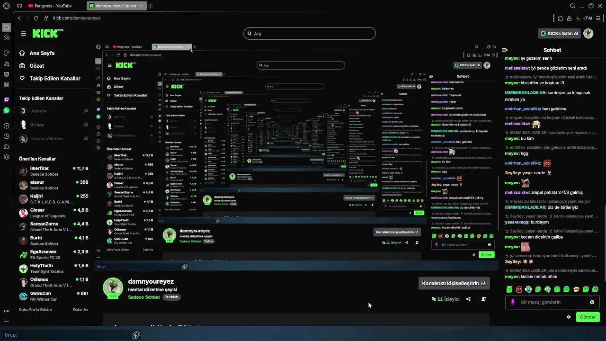Open recommended channel Kaijiri
Screen dimensions: 606x341
tap(53, 199)
